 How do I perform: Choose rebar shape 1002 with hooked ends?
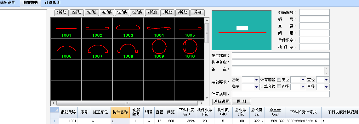tap(97, 28)
